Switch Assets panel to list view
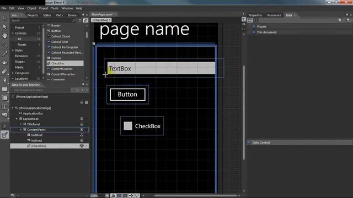 click(85, 20)
